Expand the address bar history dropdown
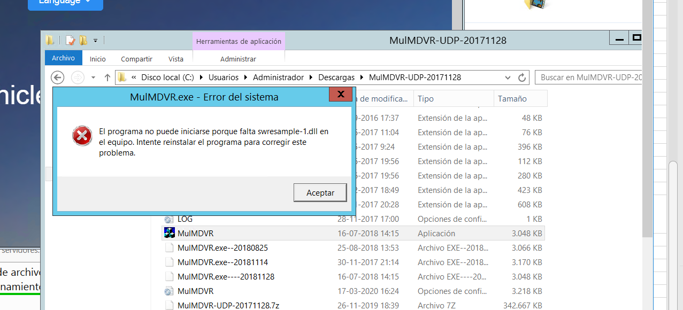This screenshot has height=310, width=683. coord(508,77)
